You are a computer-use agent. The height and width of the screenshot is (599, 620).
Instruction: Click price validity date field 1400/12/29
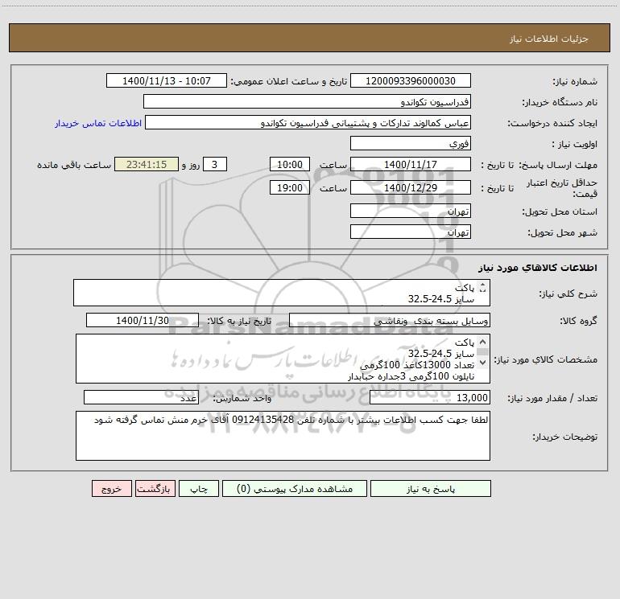[411, 187]
